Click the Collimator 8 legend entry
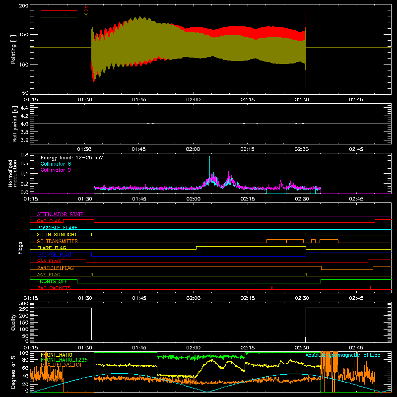This screenshot has height=397, width=397. [56, 164]
